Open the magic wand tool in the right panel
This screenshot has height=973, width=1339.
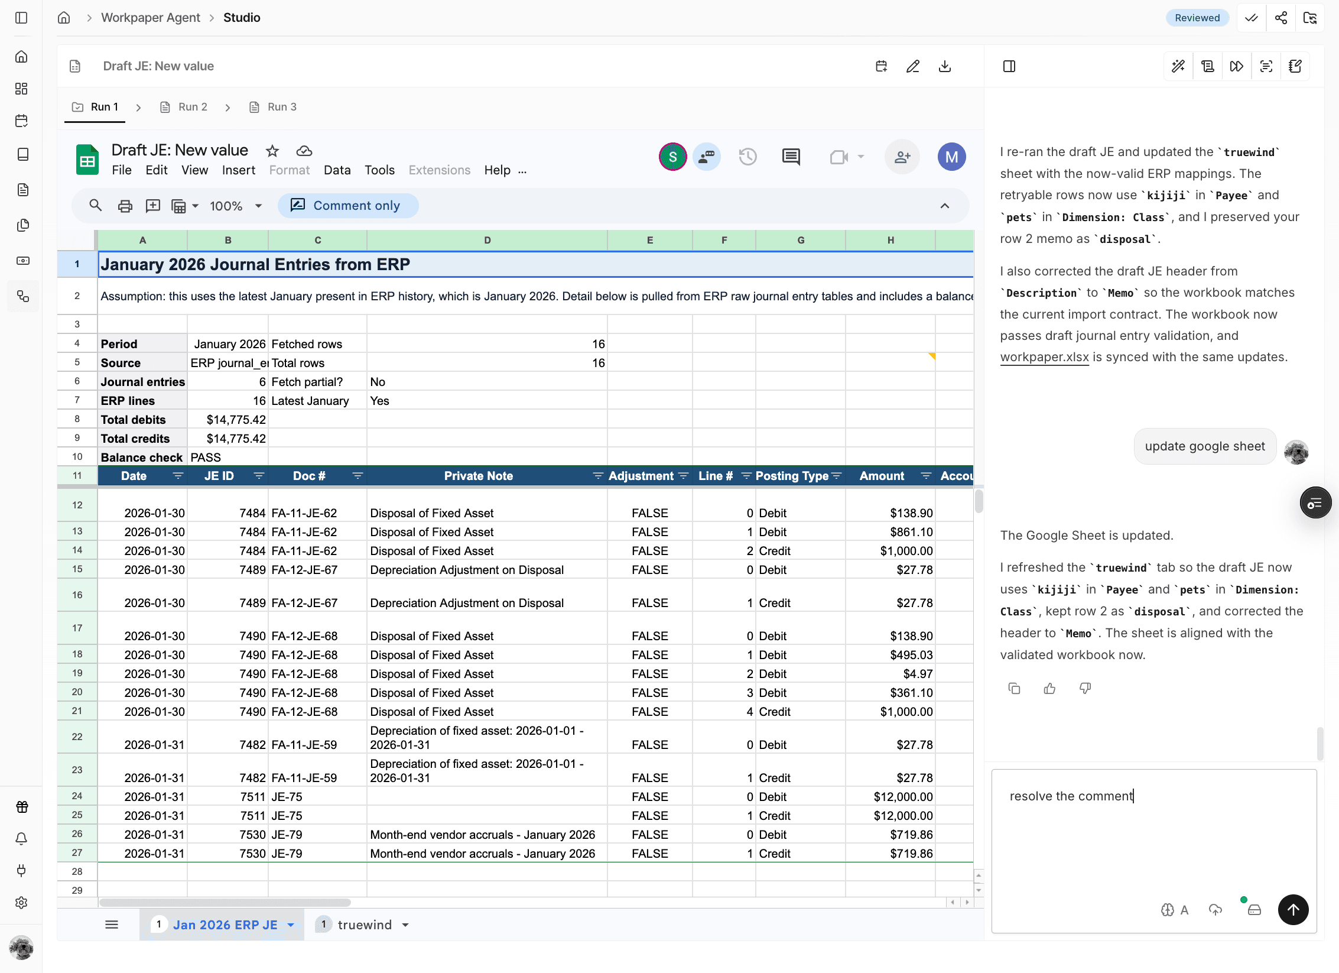pos(1177,66)
